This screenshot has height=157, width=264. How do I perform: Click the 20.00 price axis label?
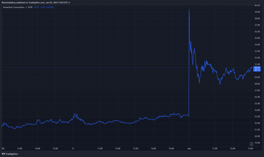pos(257,136)
